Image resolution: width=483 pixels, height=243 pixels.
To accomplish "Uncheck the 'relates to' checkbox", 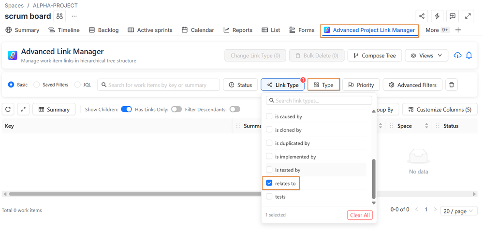I will [x=269, y=183].
